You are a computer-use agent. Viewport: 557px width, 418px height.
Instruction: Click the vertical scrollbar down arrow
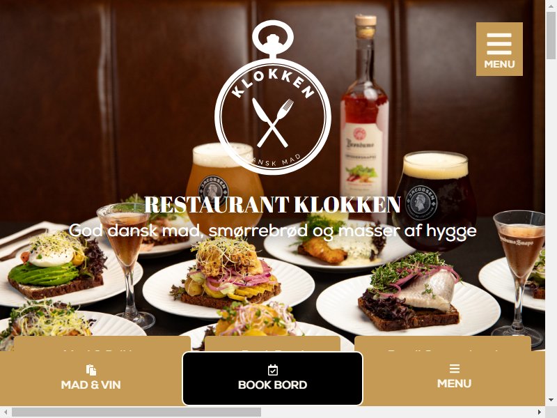551,400
